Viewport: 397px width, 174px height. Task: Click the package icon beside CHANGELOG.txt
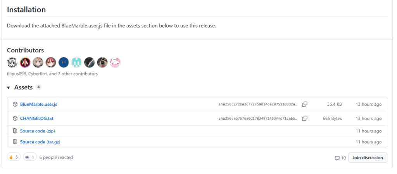(x=15, y=118)
